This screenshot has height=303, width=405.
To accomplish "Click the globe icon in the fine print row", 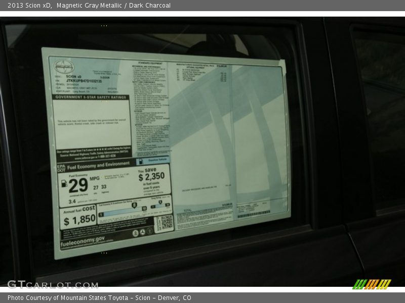I will pyautogui.click(x=150, y=231).
